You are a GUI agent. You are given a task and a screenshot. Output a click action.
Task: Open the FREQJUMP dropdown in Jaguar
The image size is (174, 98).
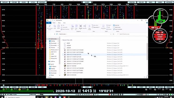click(38, 94)
